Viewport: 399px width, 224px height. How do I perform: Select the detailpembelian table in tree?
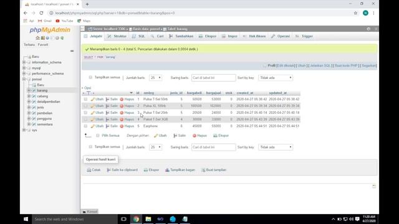(x=49, y=101)
